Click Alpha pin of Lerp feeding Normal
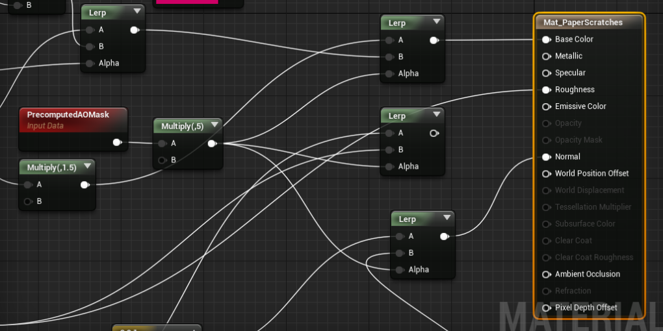This screenshot has height=331, width=663. click(399, 270)
